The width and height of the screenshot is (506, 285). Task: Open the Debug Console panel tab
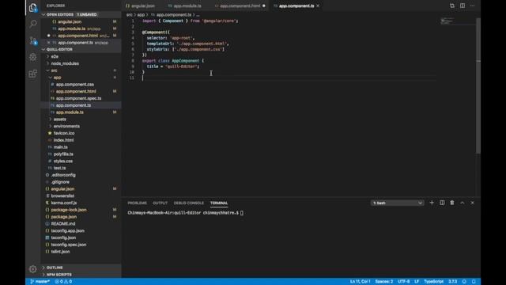point(189,203)
